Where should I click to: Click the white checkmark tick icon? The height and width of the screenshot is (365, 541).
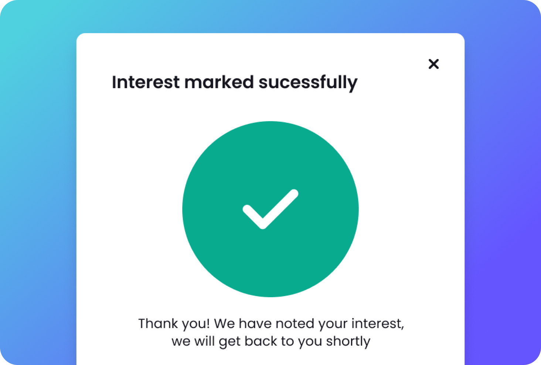(270, 209)
